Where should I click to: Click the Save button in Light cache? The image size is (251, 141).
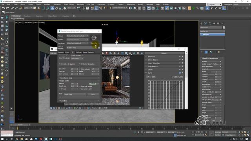coord(93,94)
